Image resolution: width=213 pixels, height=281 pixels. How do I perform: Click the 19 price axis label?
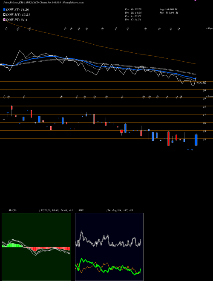pyautogui.click(x=204, y=99)
